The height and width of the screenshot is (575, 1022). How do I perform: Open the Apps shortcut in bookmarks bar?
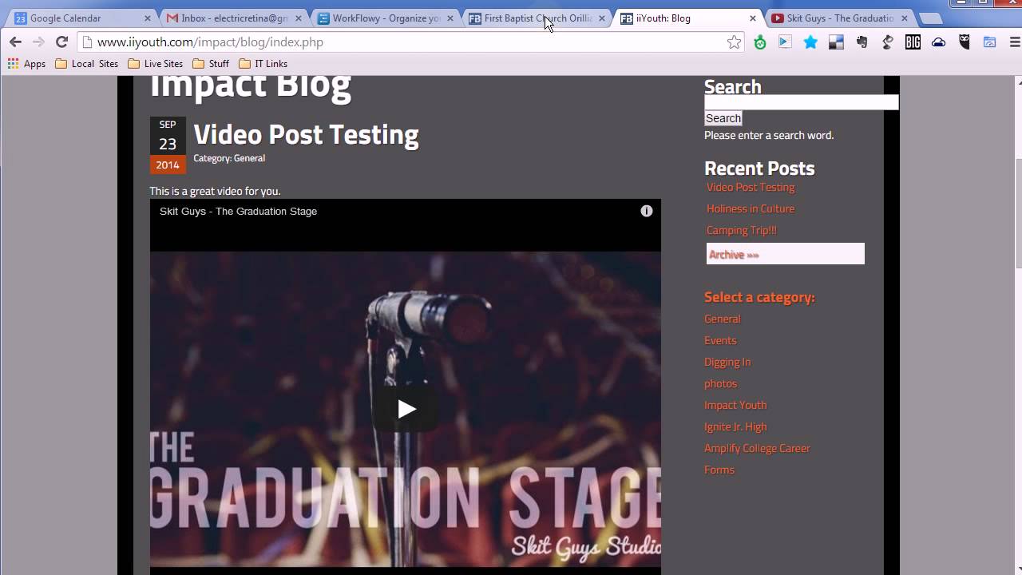[x=26, y=64]
